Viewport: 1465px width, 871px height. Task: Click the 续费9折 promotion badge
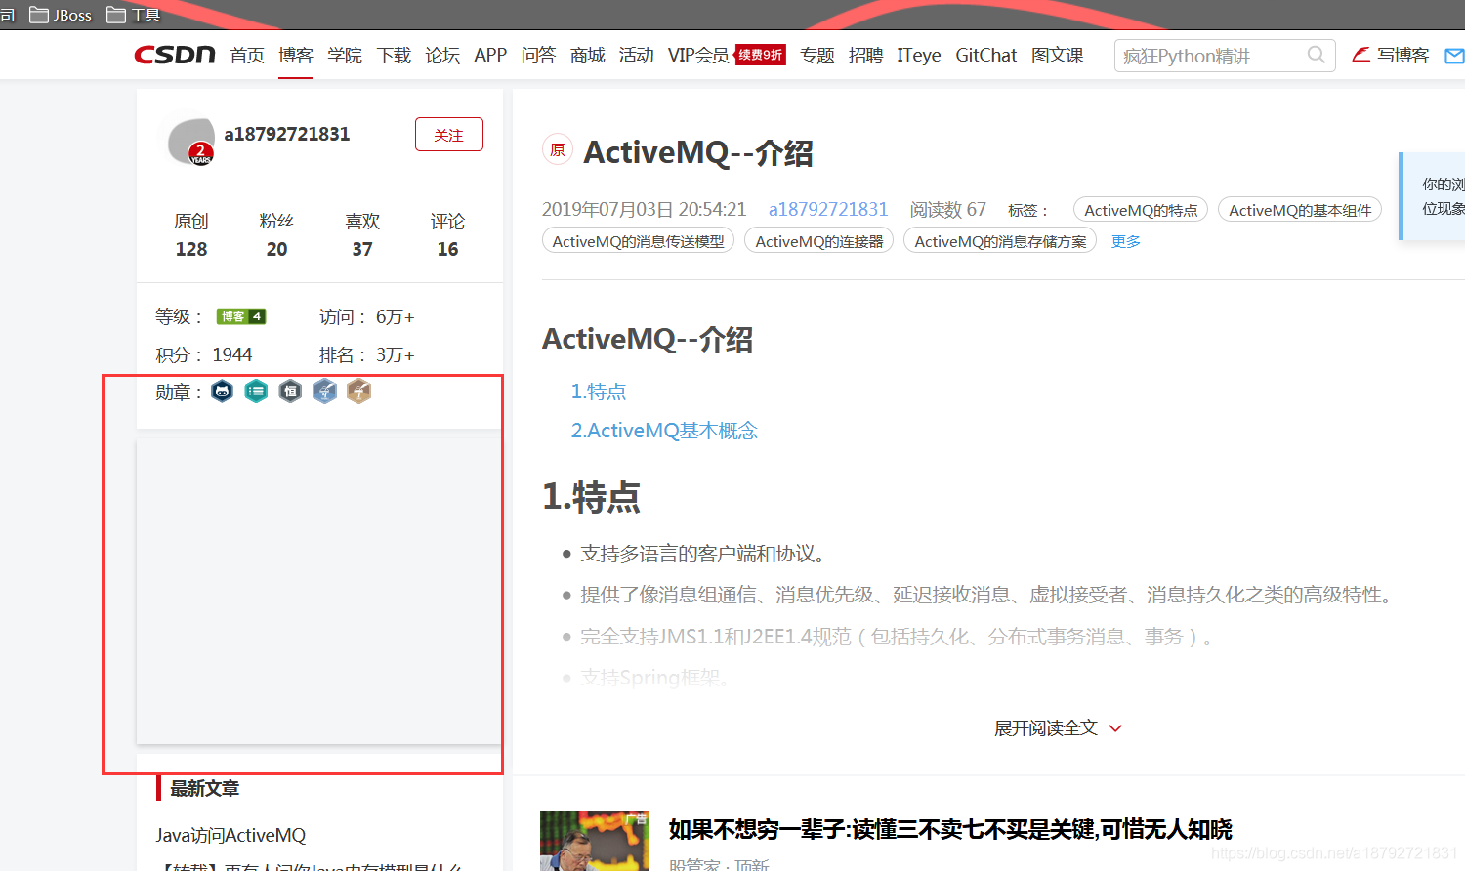760,55
